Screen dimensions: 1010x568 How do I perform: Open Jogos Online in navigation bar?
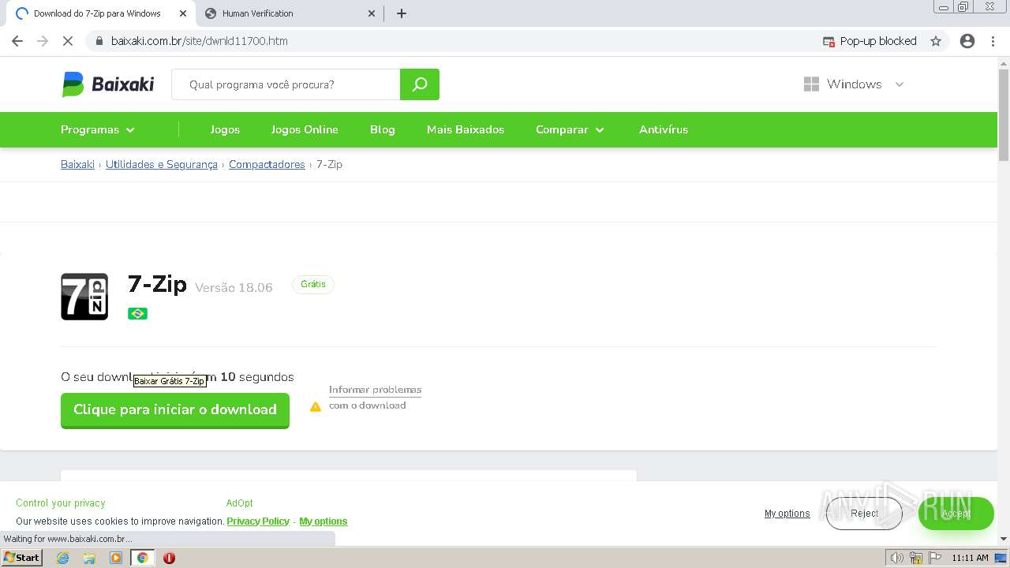pyautogui.click(x=305, y=129)
